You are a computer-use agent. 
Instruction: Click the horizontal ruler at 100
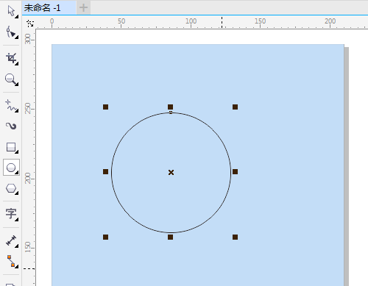click(191, 21)
